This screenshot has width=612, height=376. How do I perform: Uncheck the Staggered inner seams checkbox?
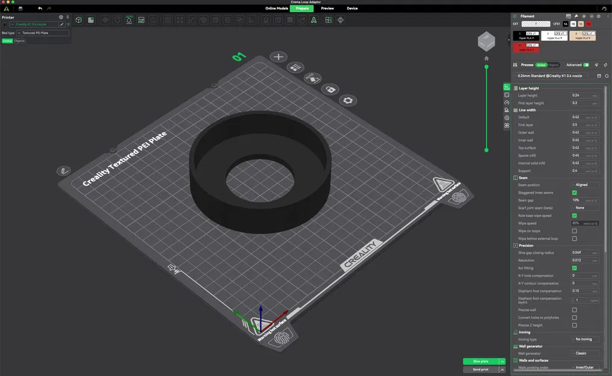click(x=574, y=193)
